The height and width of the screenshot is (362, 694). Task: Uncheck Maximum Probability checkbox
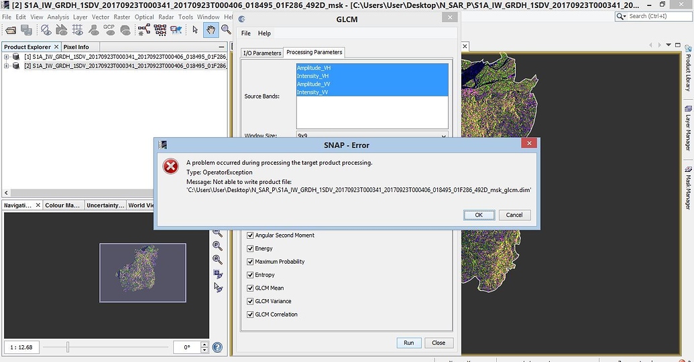250,262
